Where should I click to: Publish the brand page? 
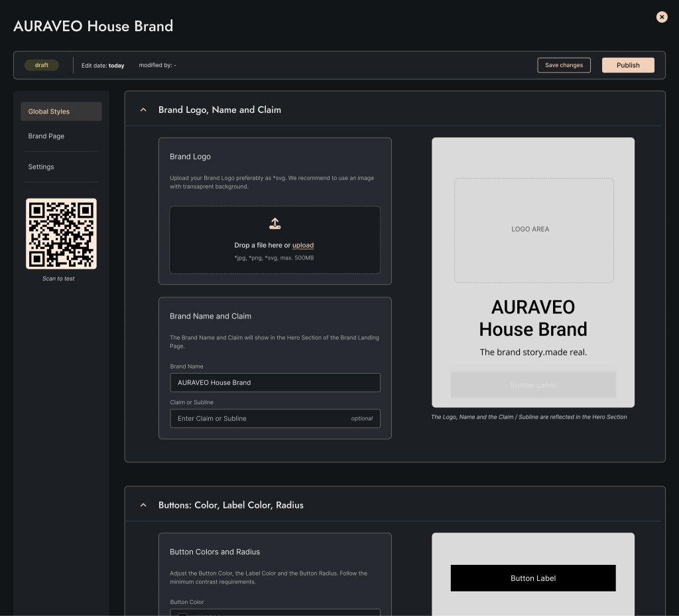click(627, 65)
